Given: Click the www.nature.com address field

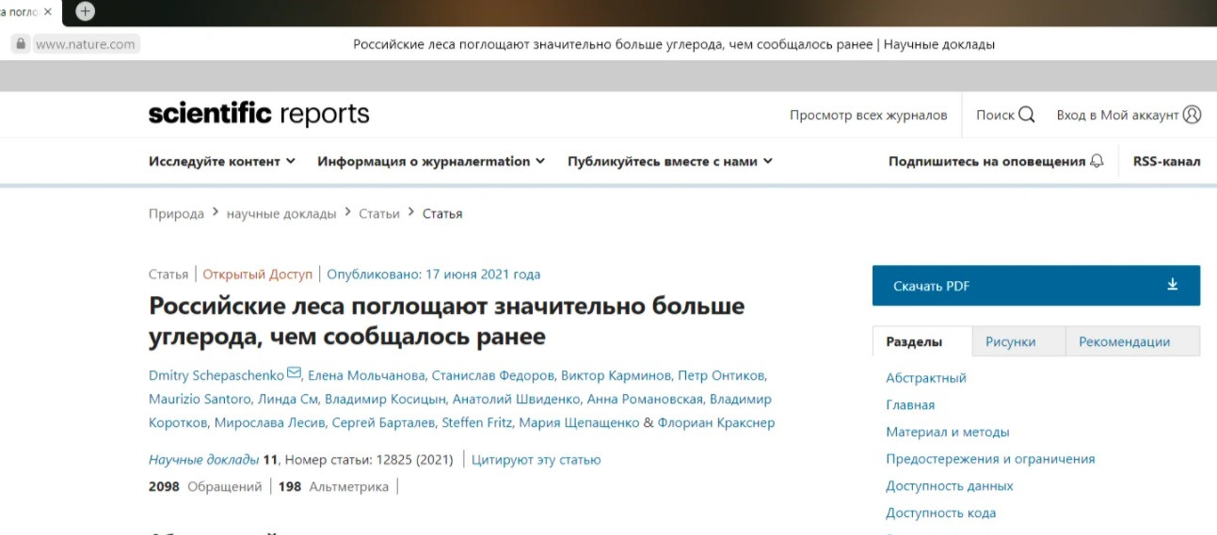Looking at the screenshot, I should 86,44.
